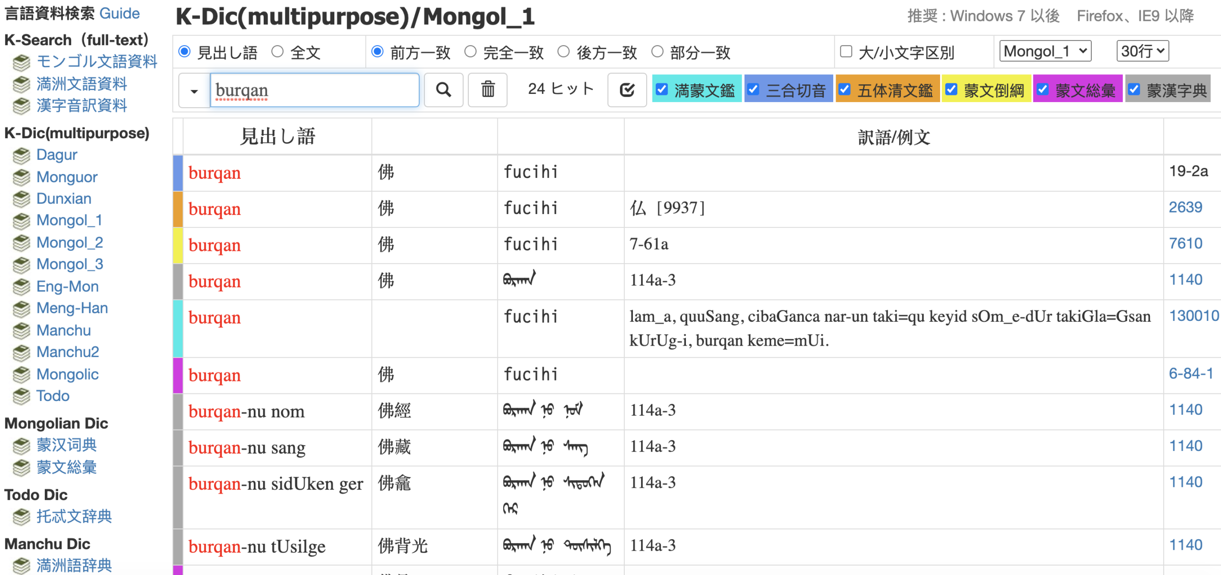Click book icon beside Dunxian
1221x575 pixels.
point(21,199)
